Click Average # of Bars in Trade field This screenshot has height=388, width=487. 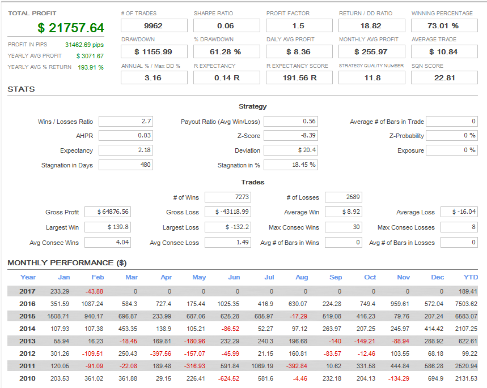[x=452, y=122]
